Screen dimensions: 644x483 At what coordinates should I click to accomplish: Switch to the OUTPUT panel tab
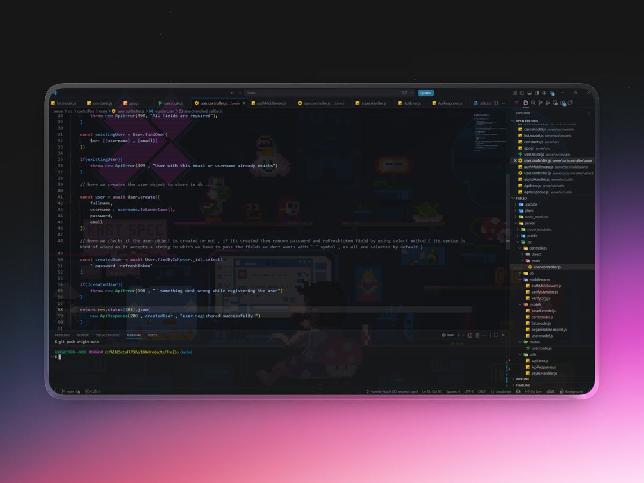(x=83, y=335)
